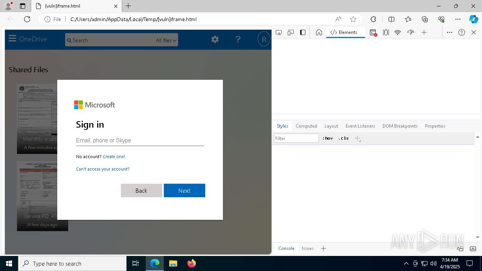This screenshot has height=271, width=482.
Task: Reload the page in Edge
Action: pos(27,19)
